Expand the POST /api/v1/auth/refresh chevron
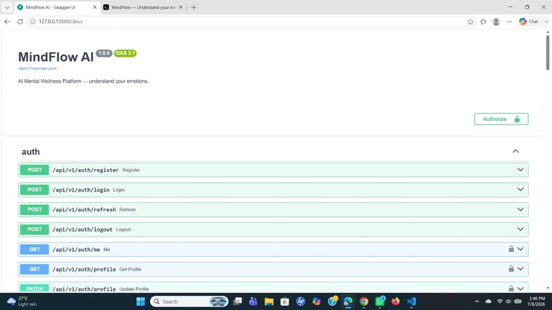Screen dimensions: 552x310 click(x=520, y=209)
